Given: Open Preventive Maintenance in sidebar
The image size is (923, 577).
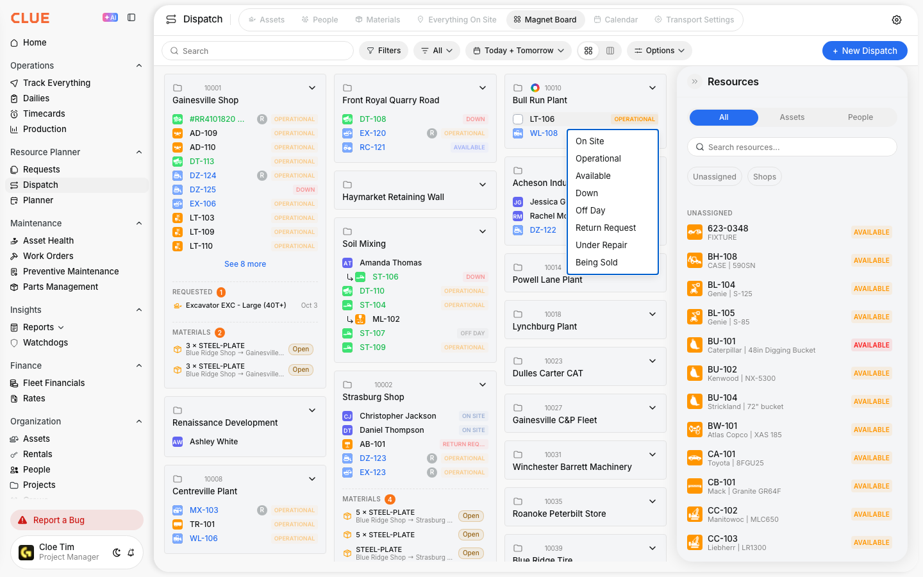Looking at the screenshot, I should point(77,271).
